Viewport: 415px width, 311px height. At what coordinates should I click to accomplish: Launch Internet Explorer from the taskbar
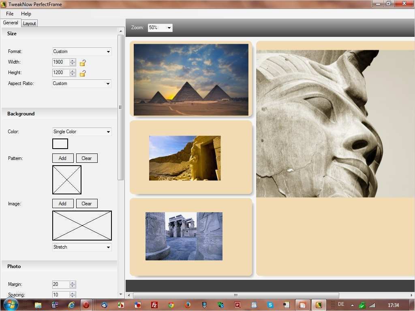click(x=71, y=305)
